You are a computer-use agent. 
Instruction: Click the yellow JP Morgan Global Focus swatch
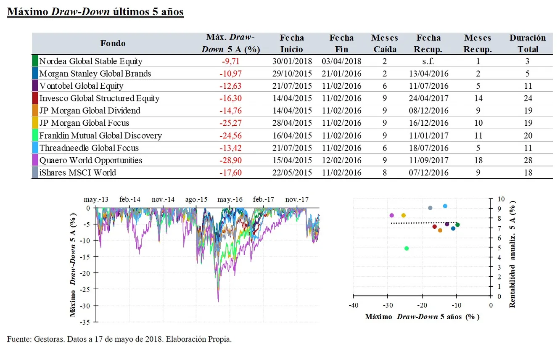click(35, 123)
